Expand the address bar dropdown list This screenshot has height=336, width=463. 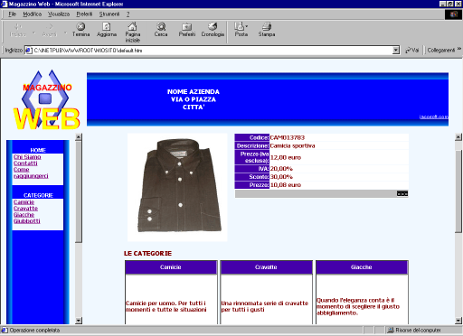tap(396, 51)
